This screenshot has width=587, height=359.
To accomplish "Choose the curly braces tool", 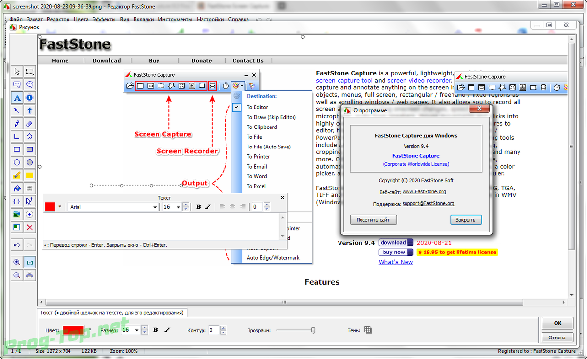I will (17, 201).
